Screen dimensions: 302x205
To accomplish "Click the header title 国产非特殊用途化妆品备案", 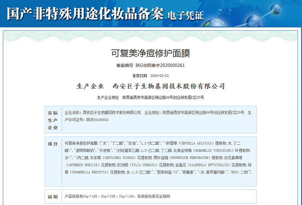I will [x=85, y=14].
